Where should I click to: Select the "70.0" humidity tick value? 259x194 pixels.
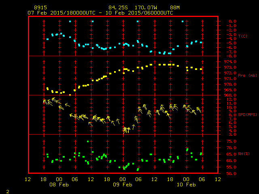coord(231,148)
